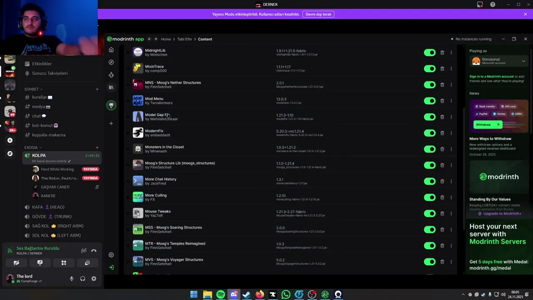This screenshot has width=533, height=300.
Task: Open Discord discover servers compass icon
Action: pos(10,154)
